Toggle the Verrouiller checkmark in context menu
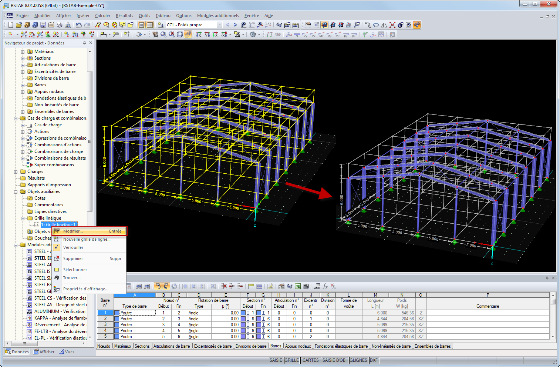This screenshot has height=367, width=560. pyautogui.click(x=57, y=247)
